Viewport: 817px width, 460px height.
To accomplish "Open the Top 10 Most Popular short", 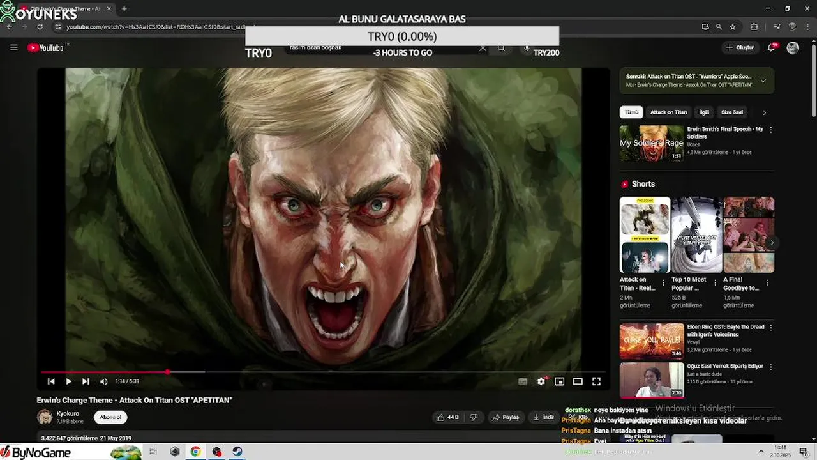I will (x=696, y=234).
